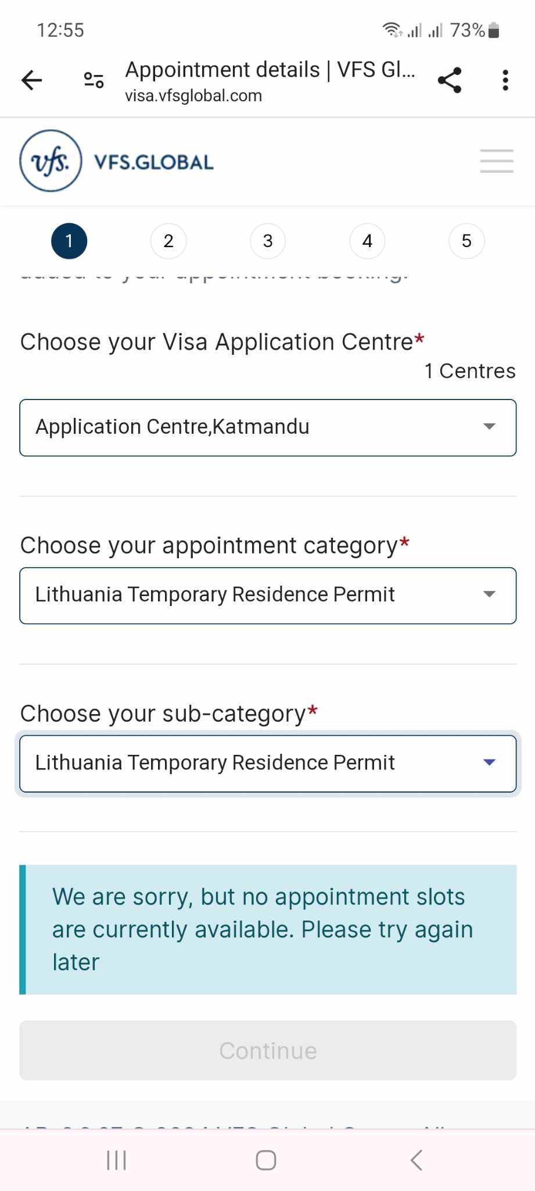
Task: Open appointment category dropdown
Action: pos(268,595)
